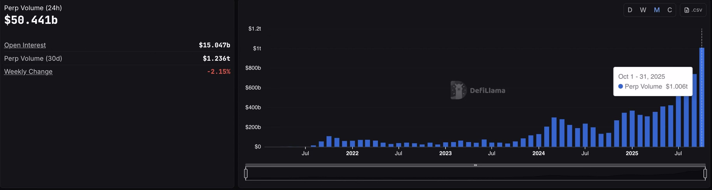
Task: Click the $15.047b open interest value
Action: point(214,45)
